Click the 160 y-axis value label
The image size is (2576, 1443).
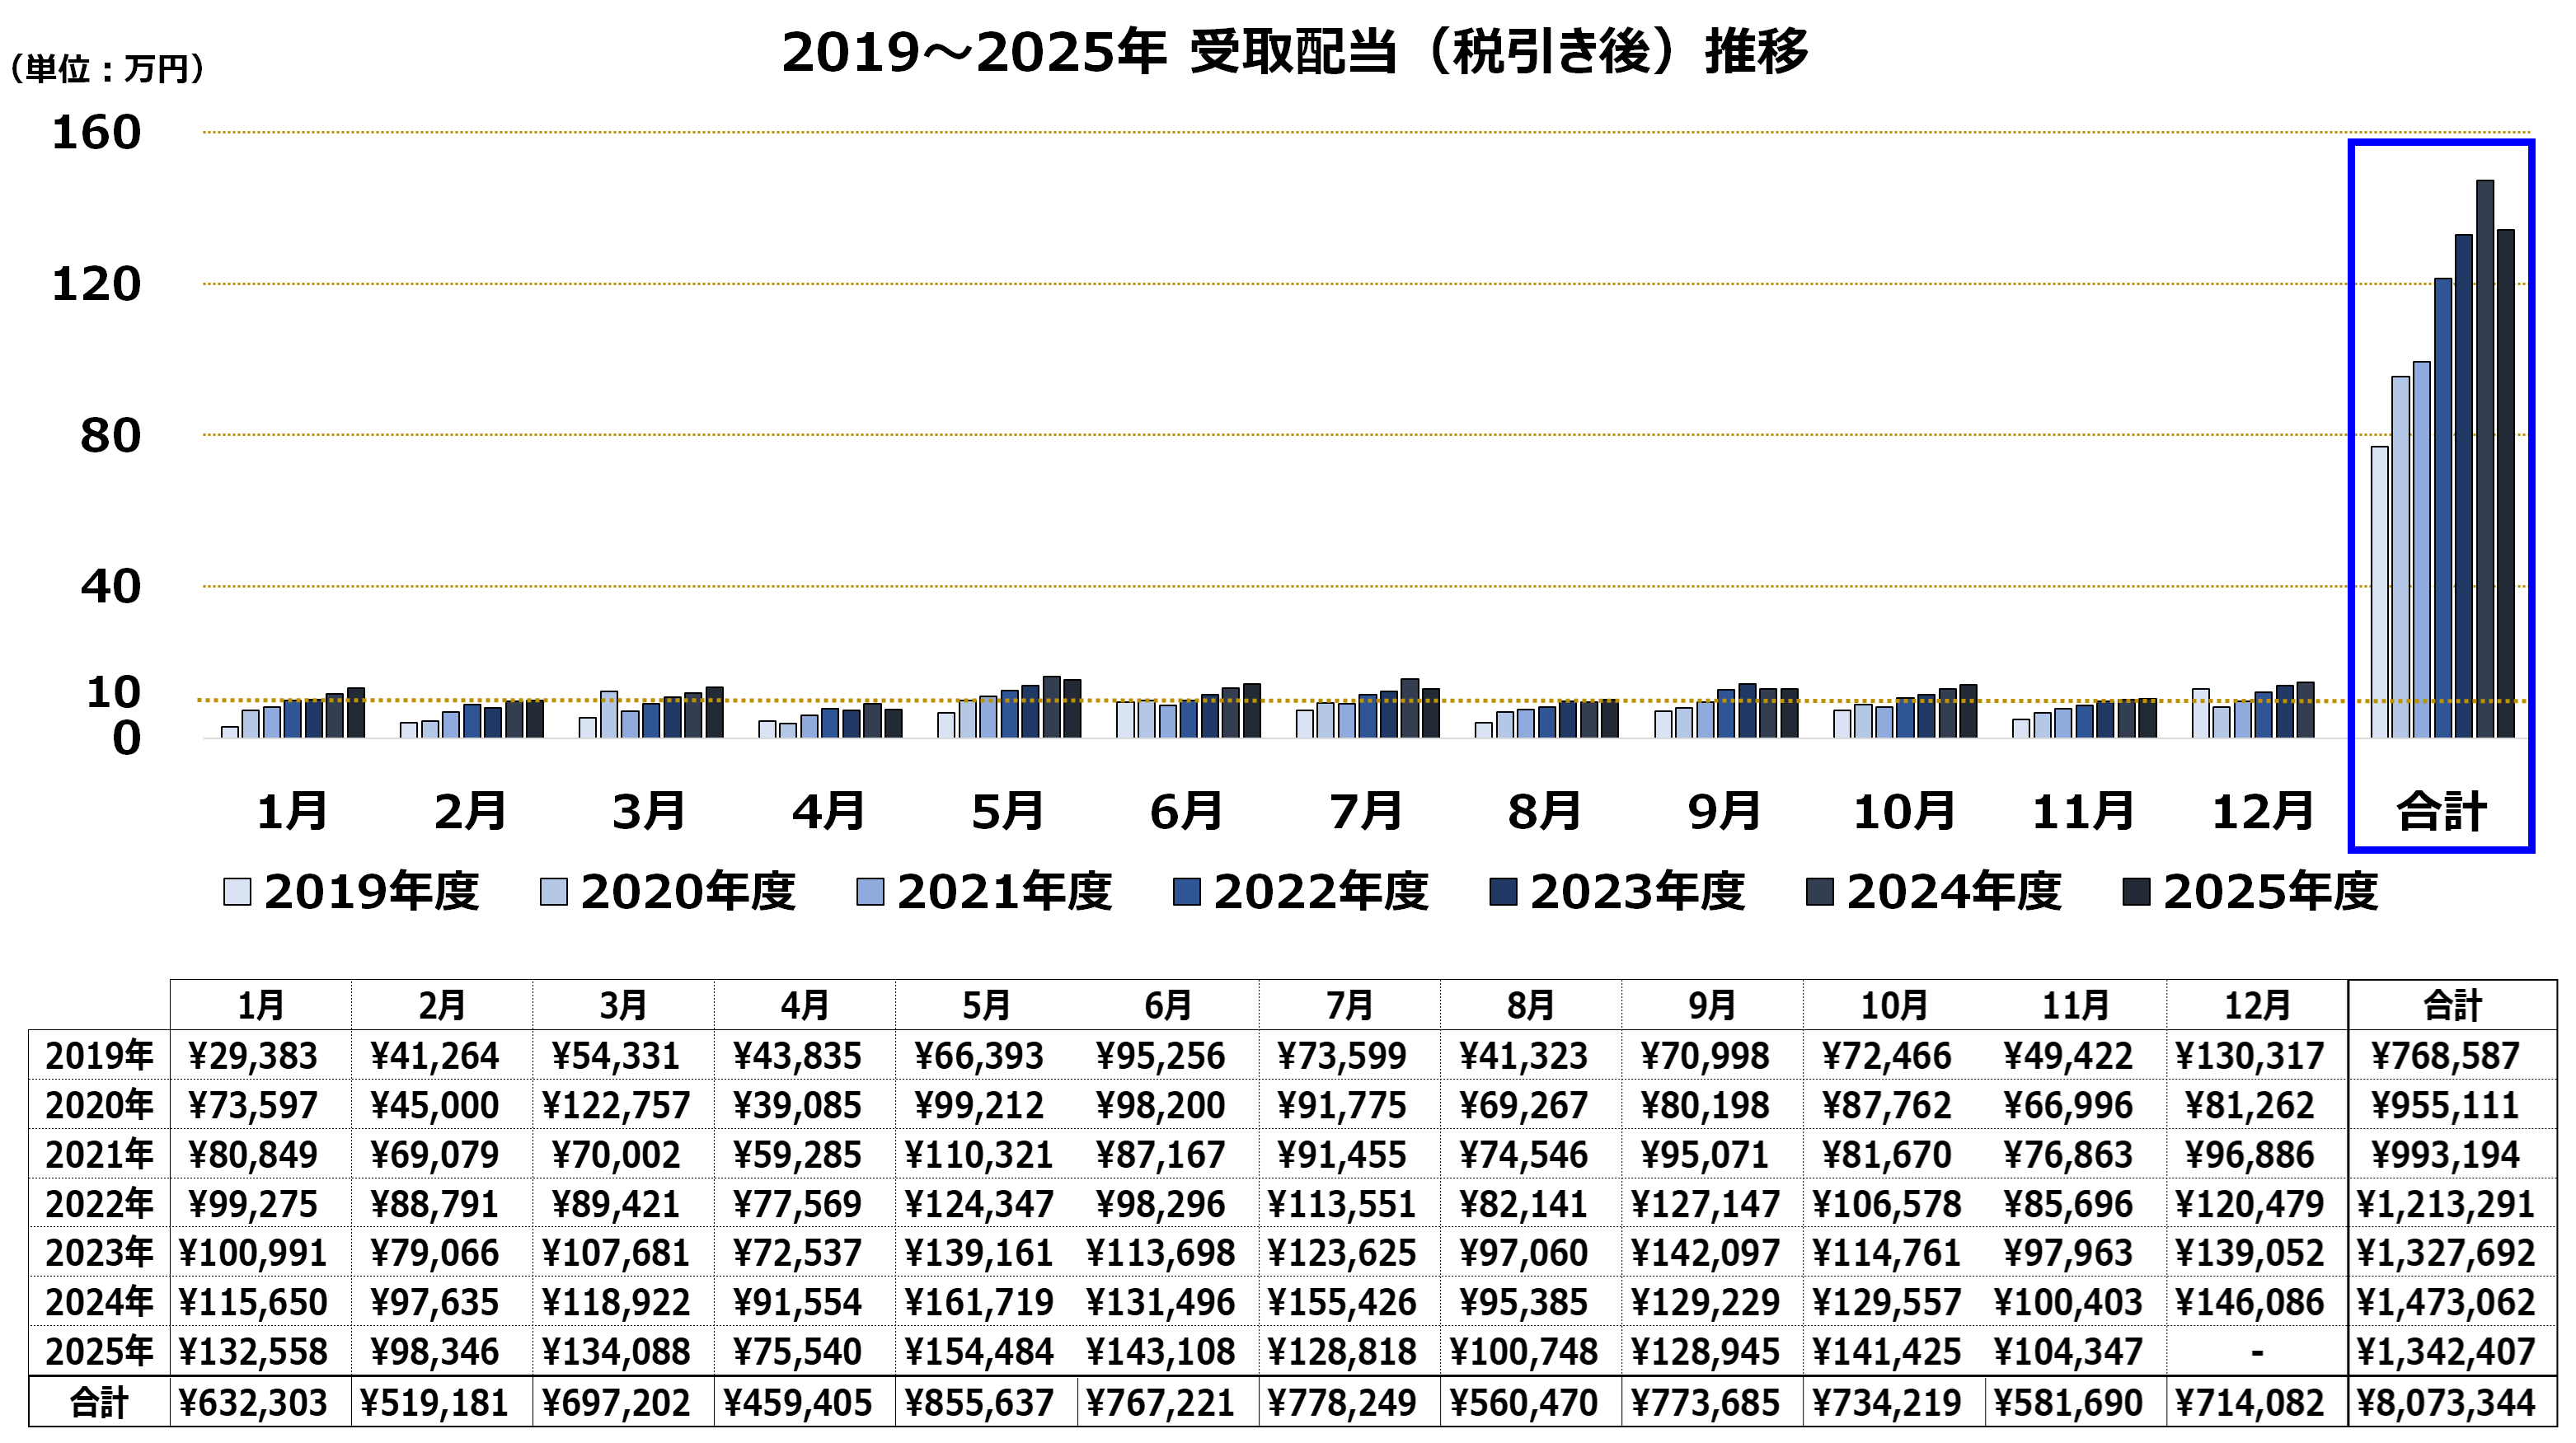pos(96,133)
